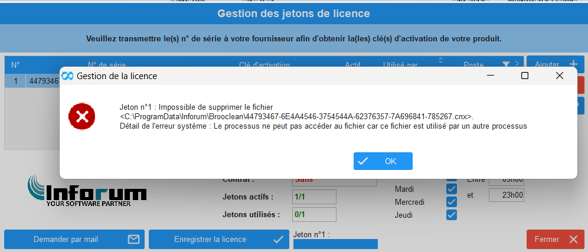Toggle the Mercredi checkbox

(452, 202)
